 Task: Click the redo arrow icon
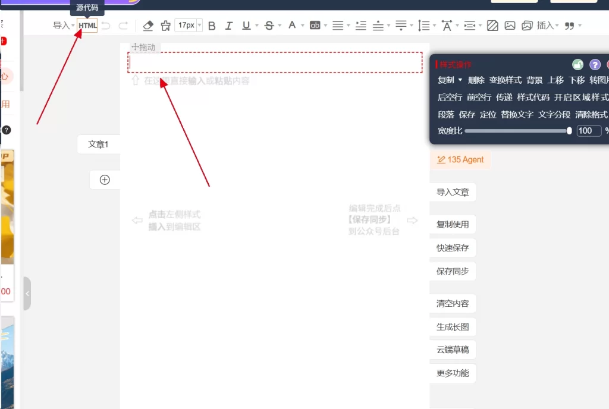click(x=123, y=26)
